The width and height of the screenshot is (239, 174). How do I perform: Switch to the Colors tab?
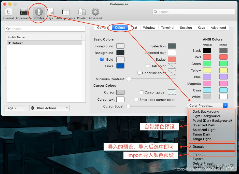(x=120, y=28)
